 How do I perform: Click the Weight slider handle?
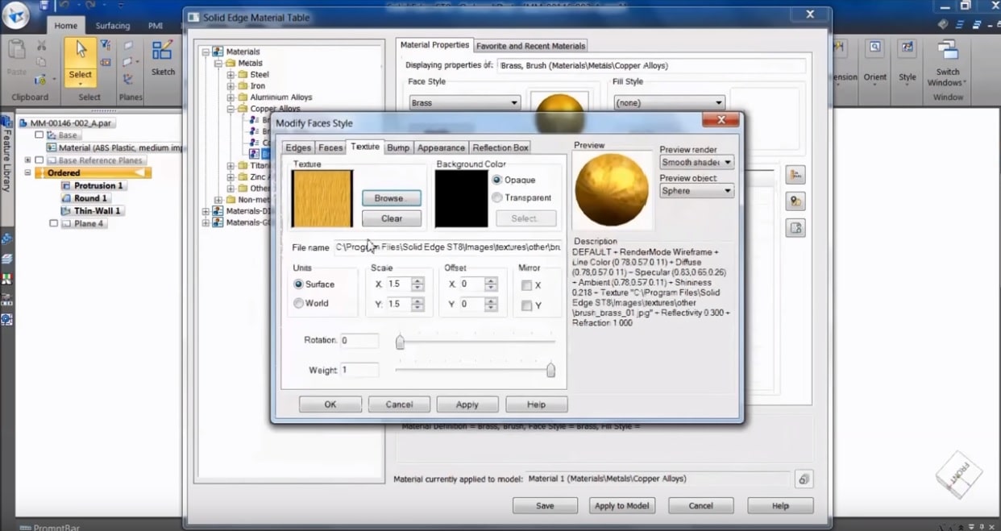550,370
